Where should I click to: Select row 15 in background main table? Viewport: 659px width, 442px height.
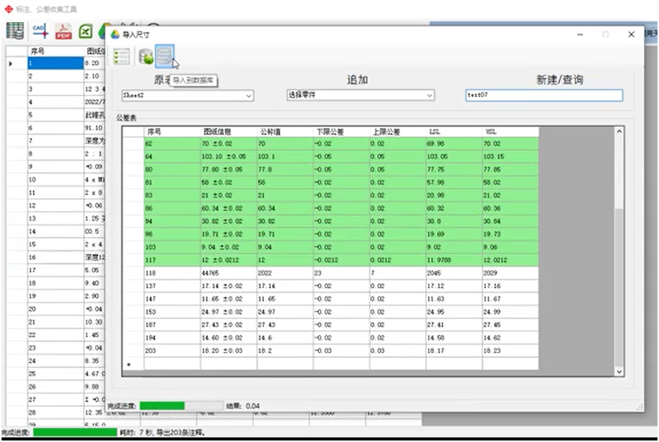[x=55, y=245]
